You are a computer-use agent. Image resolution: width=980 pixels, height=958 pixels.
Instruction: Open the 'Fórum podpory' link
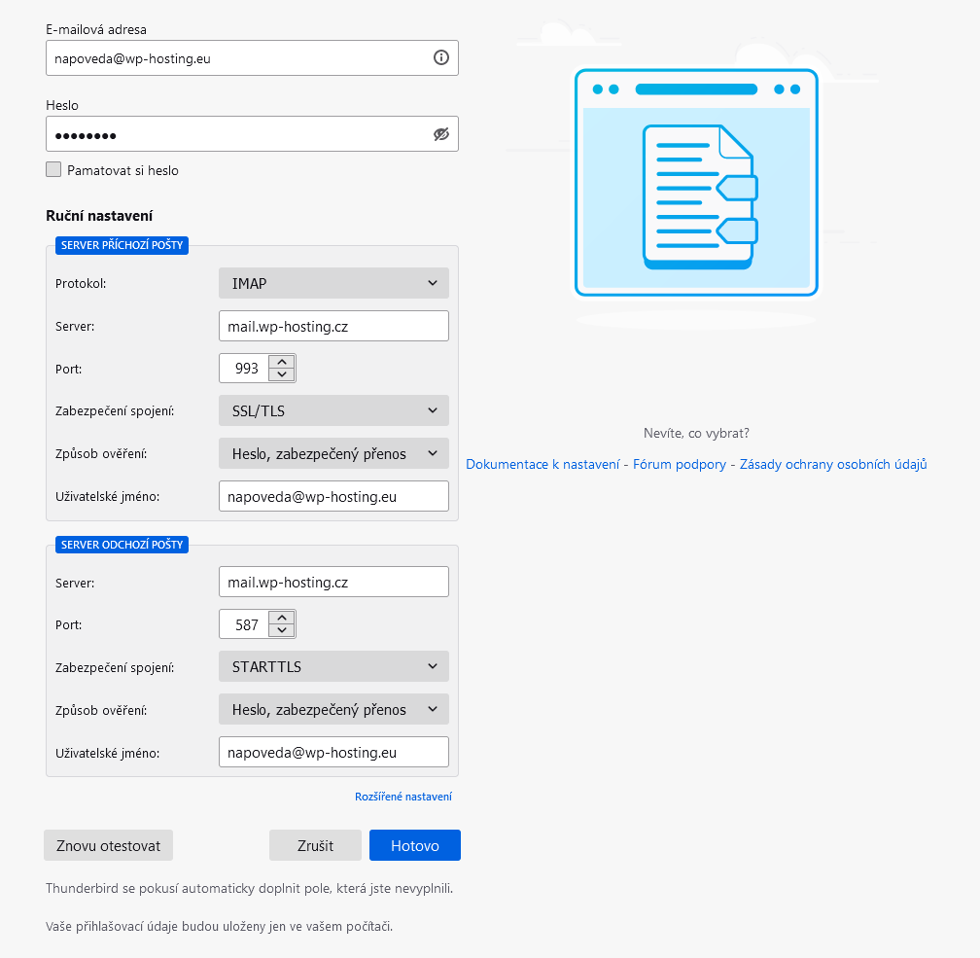(x=679, y=465)
